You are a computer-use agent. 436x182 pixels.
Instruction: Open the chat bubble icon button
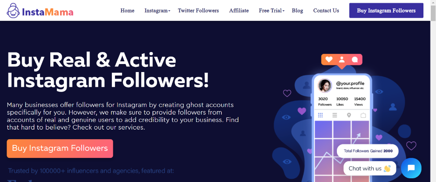(x=411, y=168)
